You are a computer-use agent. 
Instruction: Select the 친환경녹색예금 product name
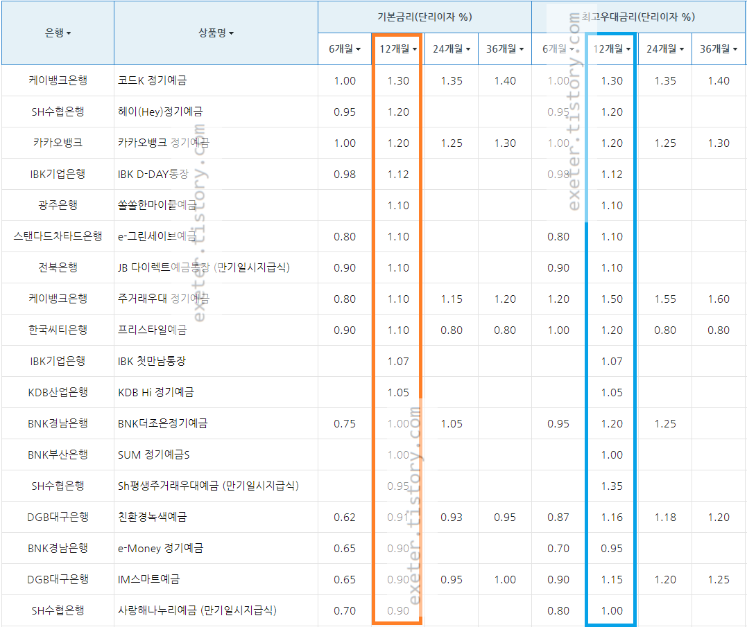(x=152, y=517)
